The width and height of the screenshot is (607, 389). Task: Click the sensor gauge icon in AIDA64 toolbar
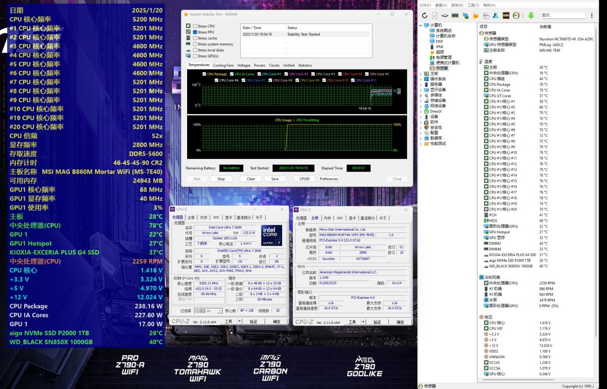[516, 15]
